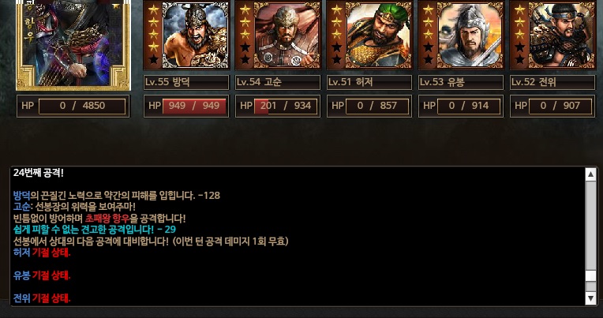This screenshot has width=603, height=318.
Task: Click 고순's HP bar showing 201 / 934
Action: tap(286, 106)
